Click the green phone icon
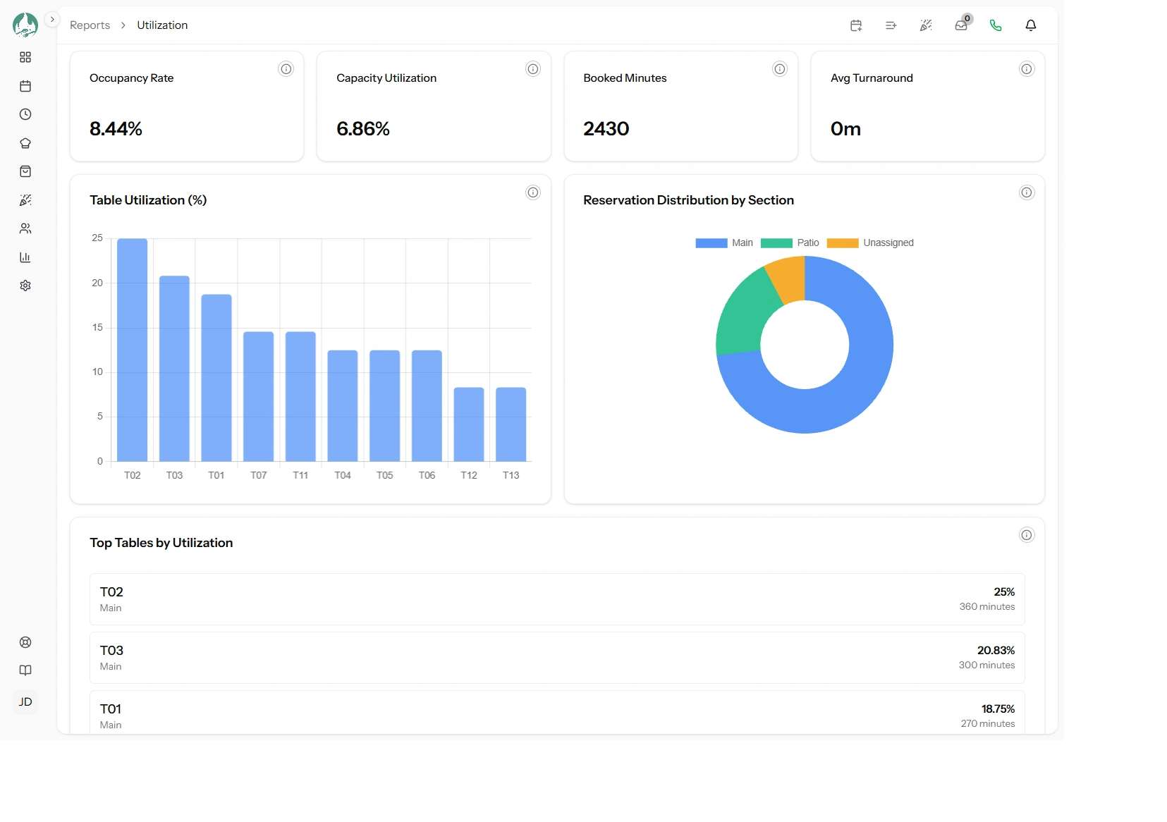1167x822 pixels. tap(996, 25)
